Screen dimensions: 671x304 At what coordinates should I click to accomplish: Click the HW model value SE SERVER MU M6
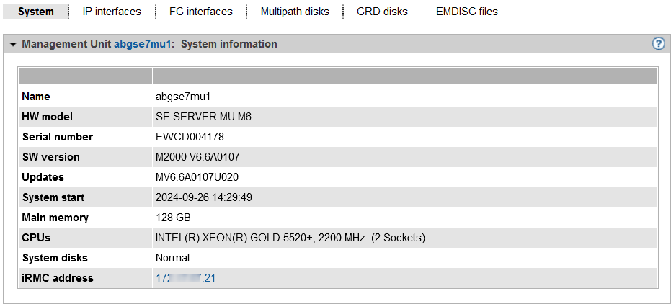pyautogui.click(x=203, y=117)
